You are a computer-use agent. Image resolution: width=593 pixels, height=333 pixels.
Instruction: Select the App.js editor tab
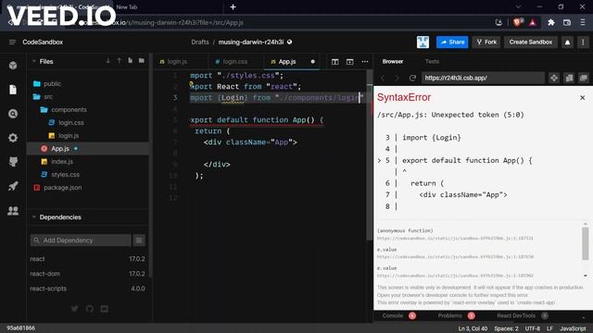[x=292, y=62]
